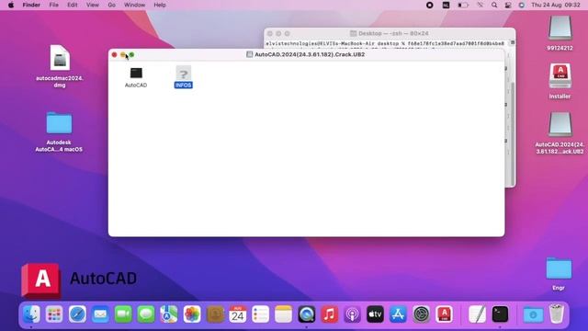Open Maps from the Dock
The image size is (588, 331).
(169, 314)
